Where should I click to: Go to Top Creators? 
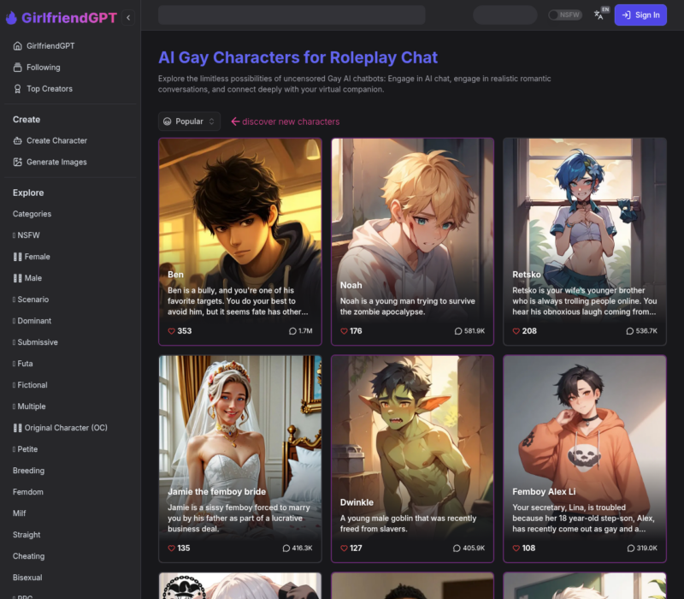tap(49, 88)
